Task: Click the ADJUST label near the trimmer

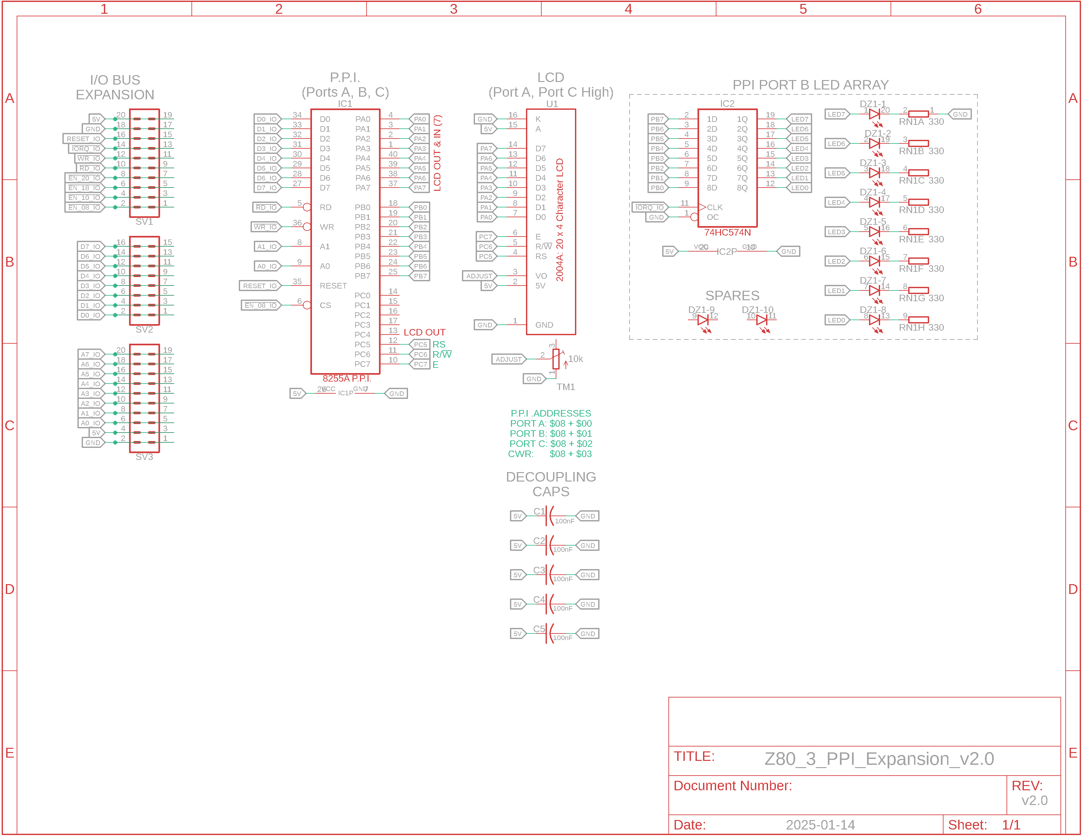Action: pos(508,359)
